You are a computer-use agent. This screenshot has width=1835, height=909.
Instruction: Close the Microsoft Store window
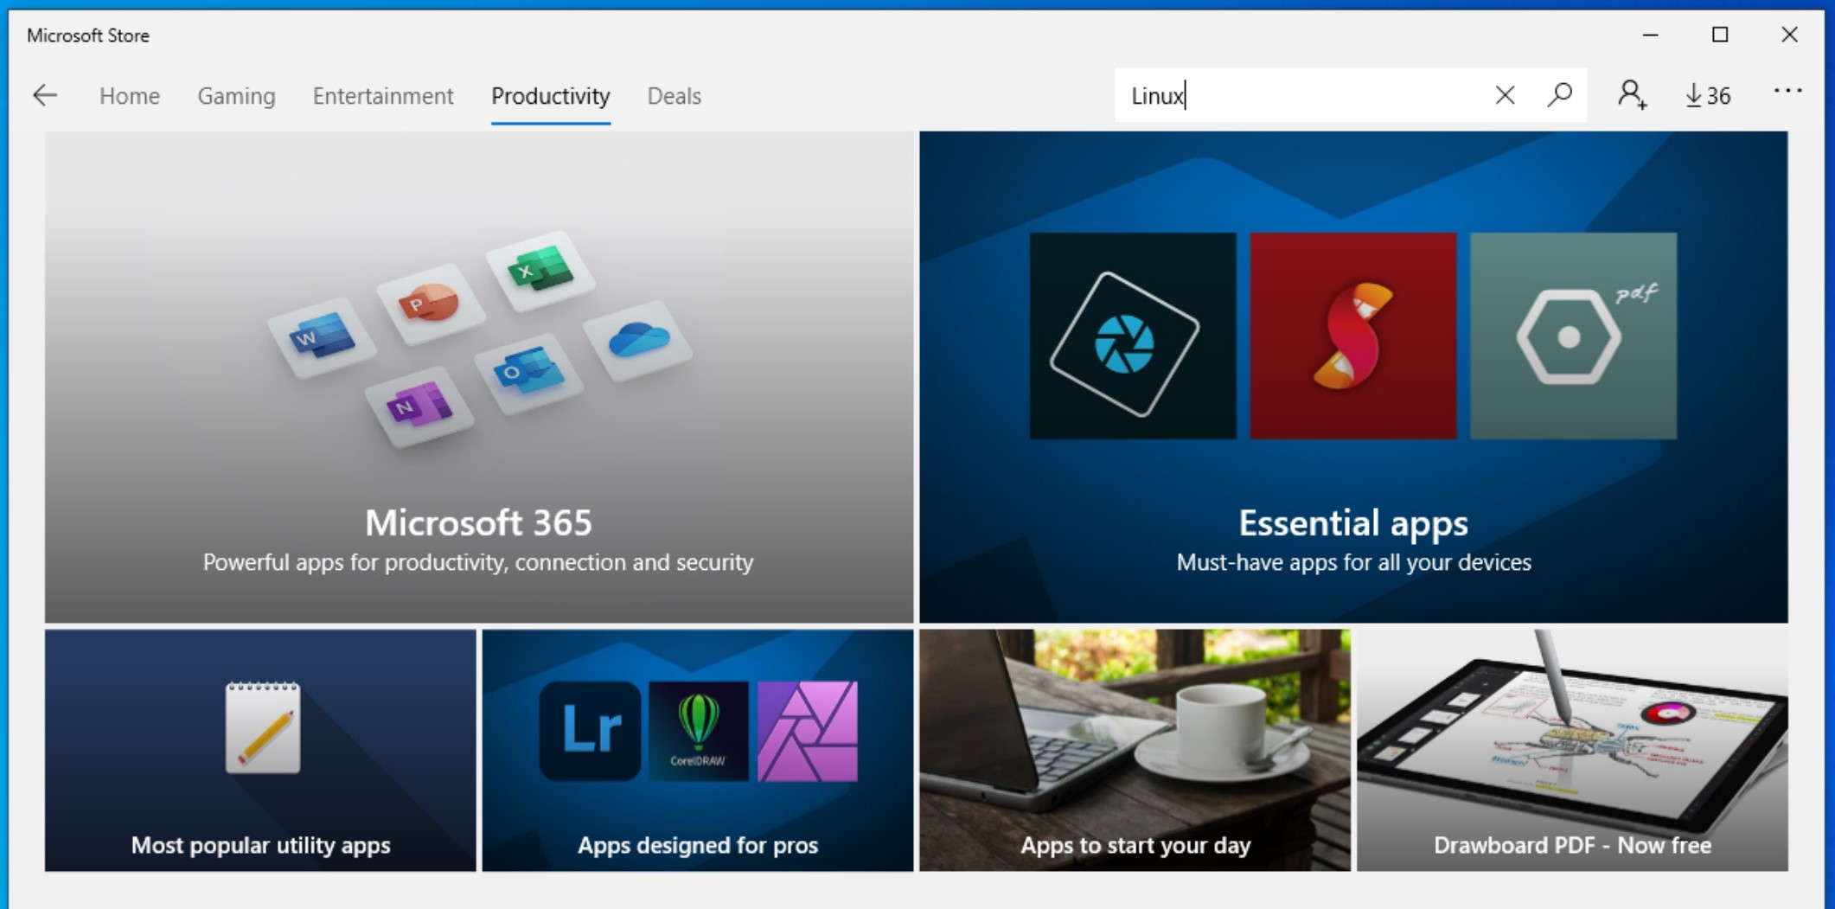1789,35
